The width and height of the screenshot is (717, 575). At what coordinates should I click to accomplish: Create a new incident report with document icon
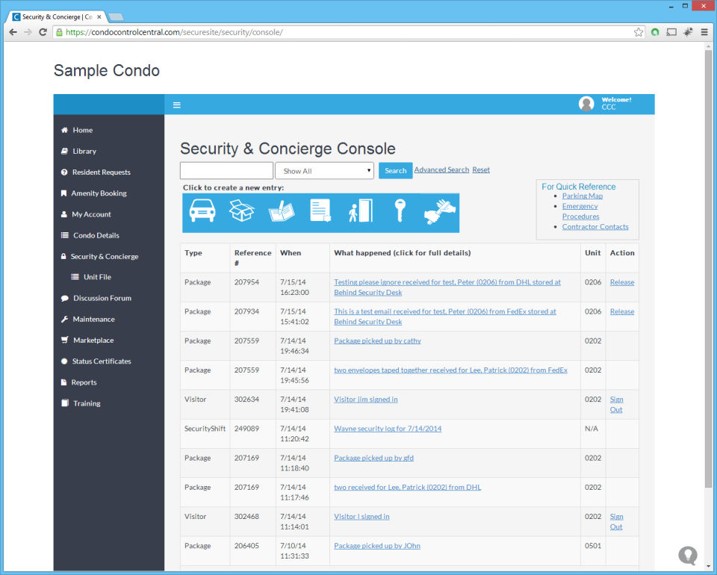coord(320,211)
